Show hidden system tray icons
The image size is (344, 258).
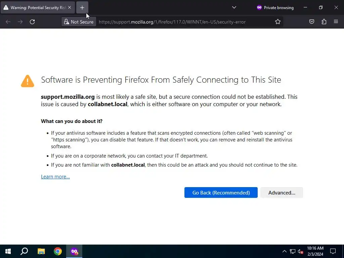click(284, 251)
